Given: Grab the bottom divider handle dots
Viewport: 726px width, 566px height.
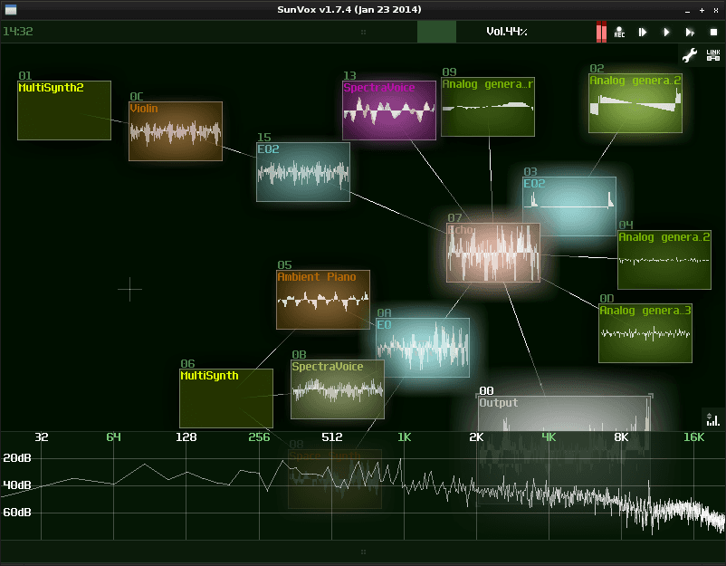Looking at the screenshot, I should [x=363, y=552].
